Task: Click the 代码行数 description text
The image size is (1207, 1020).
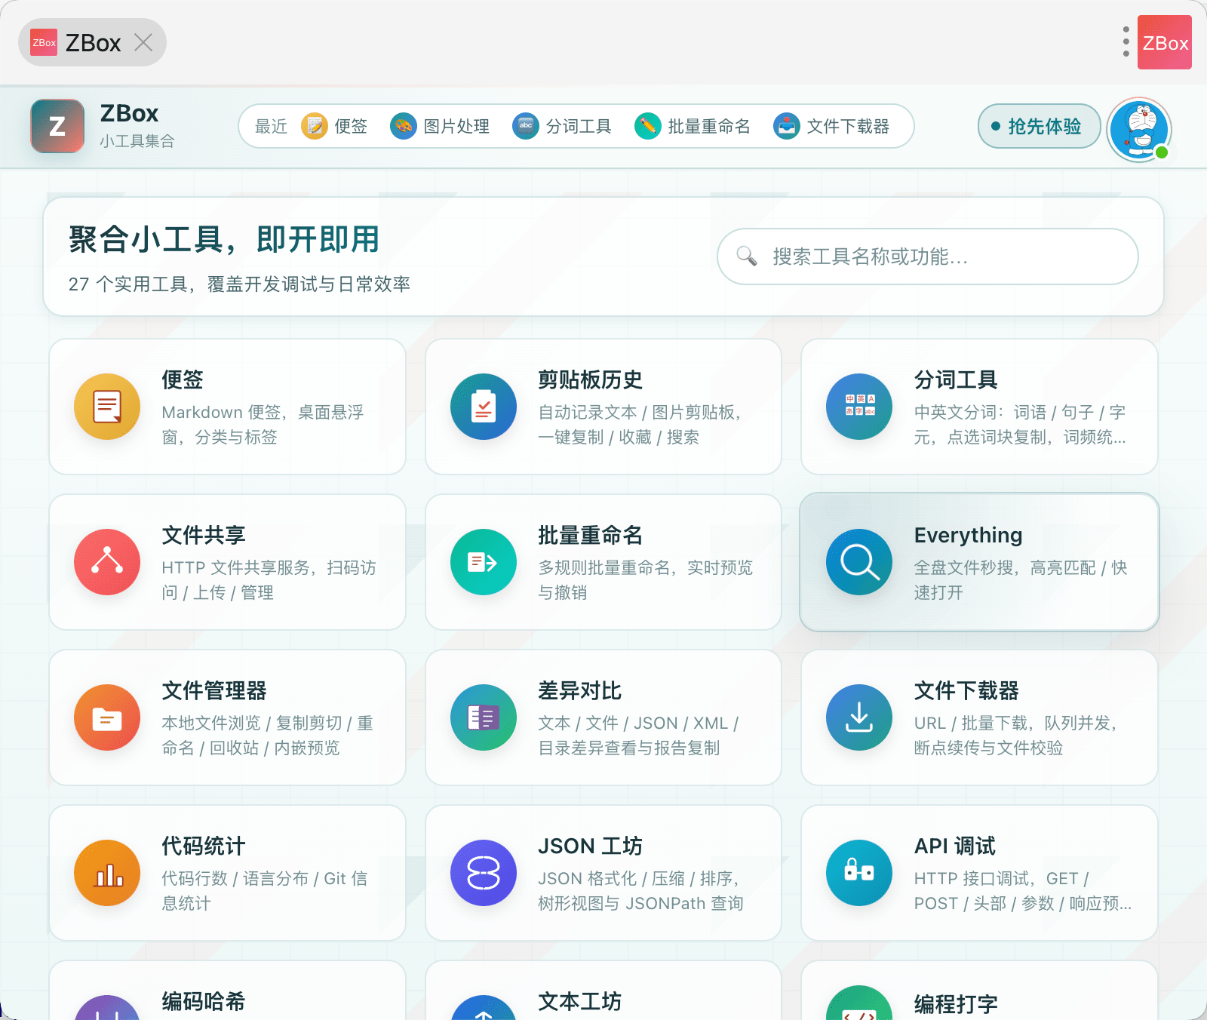Action: point(264,891)
